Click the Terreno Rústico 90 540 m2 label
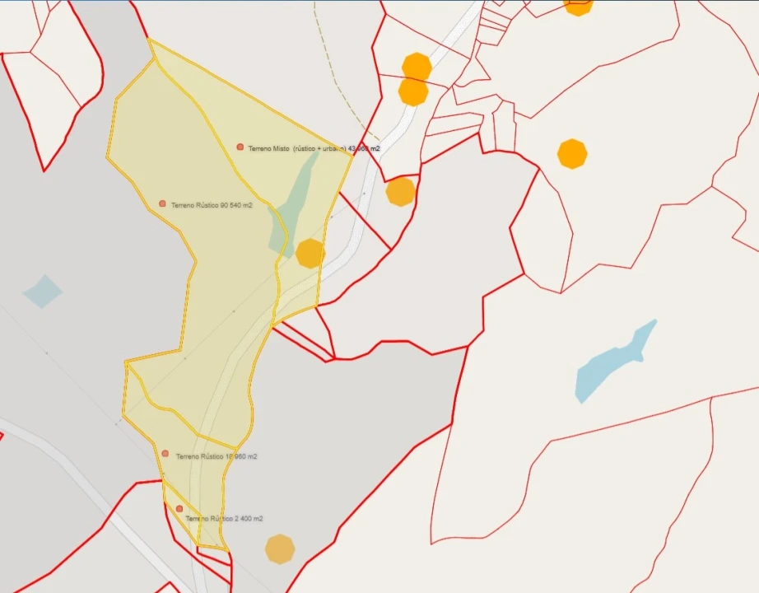The width and height of the screenshot is (759, 593). click(212, 205)
